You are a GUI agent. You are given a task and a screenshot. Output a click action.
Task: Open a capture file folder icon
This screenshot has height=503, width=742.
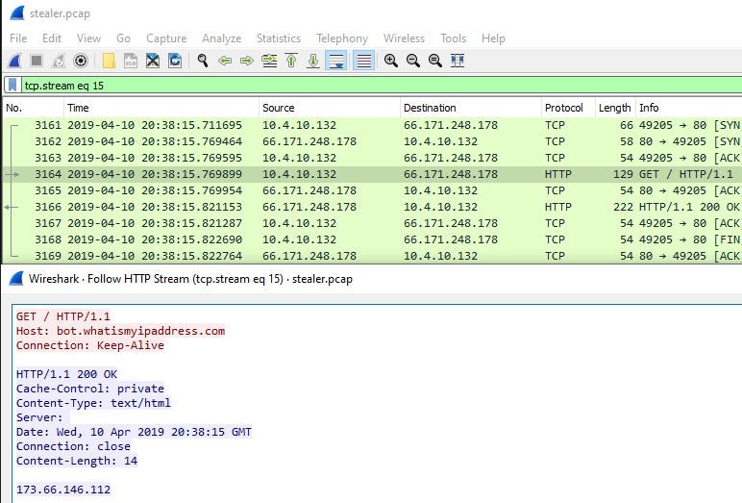pyautogui.click(x=109, y=61)
